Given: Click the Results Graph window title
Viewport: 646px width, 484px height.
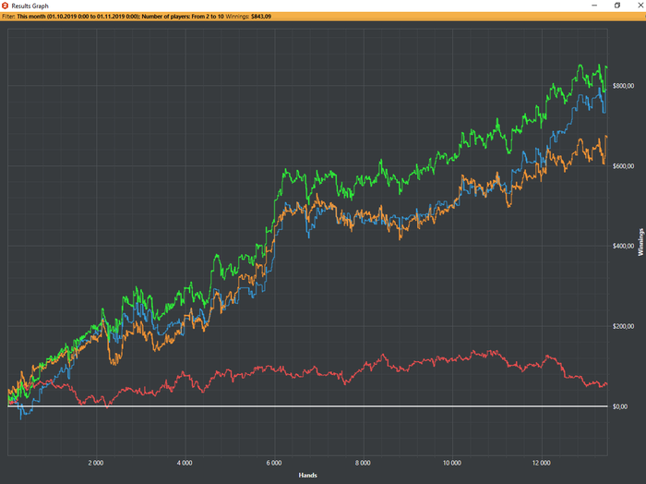Looking at the screenshot, I should click(30, 6).
